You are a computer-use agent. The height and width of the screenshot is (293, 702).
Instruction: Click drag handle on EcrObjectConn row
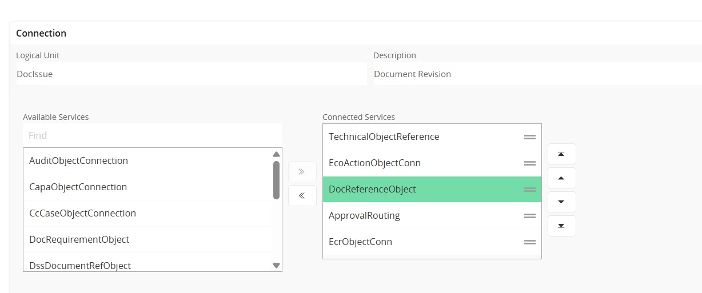pyautogui.click(x=530, y=242)
